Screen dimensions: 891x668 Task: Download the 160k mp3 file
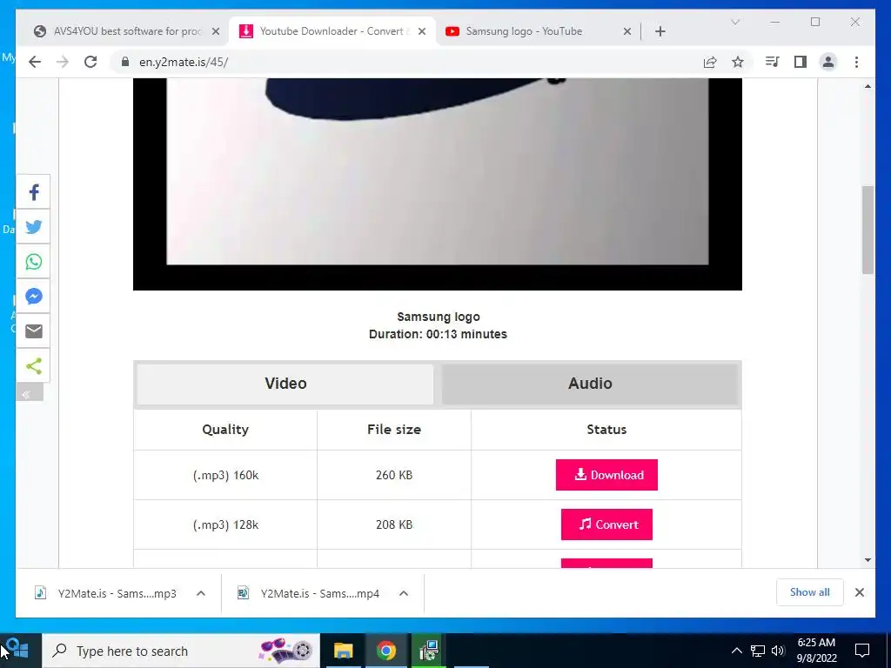click(606, 475)
